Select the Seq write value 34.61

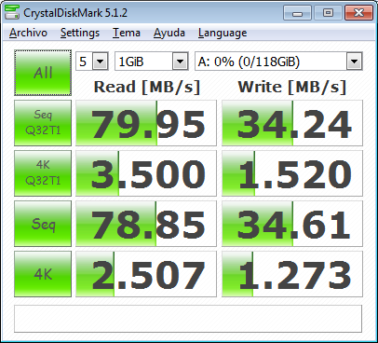[x=292, y=224]
